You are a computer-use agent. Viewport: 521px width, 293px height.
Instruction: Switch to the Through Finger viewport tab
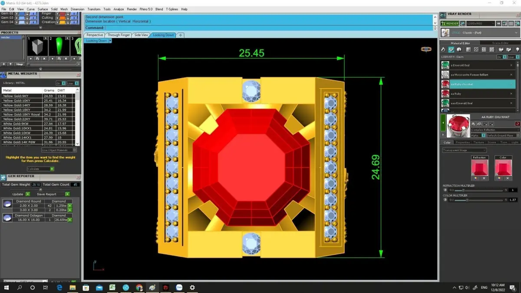[119, 35]
